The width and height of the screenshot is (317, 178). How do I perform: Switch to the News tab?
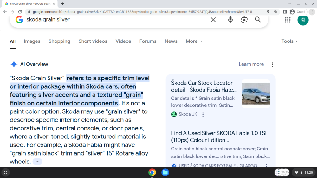(171, 41)
